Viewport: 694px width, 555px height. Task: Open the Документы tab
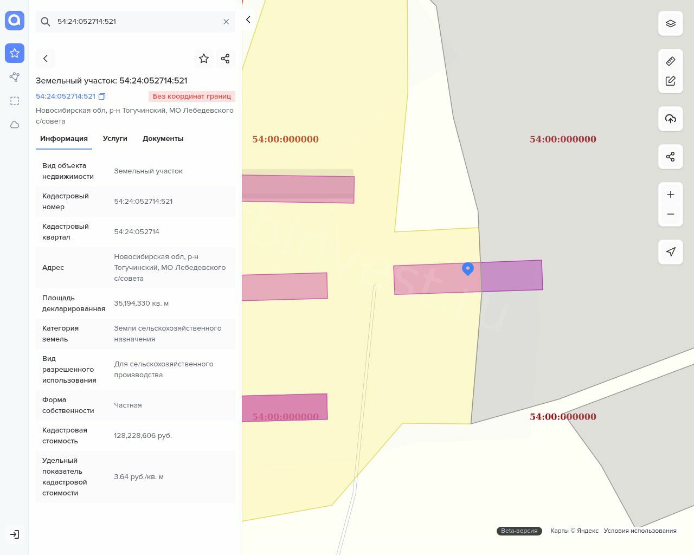(163, 139)
